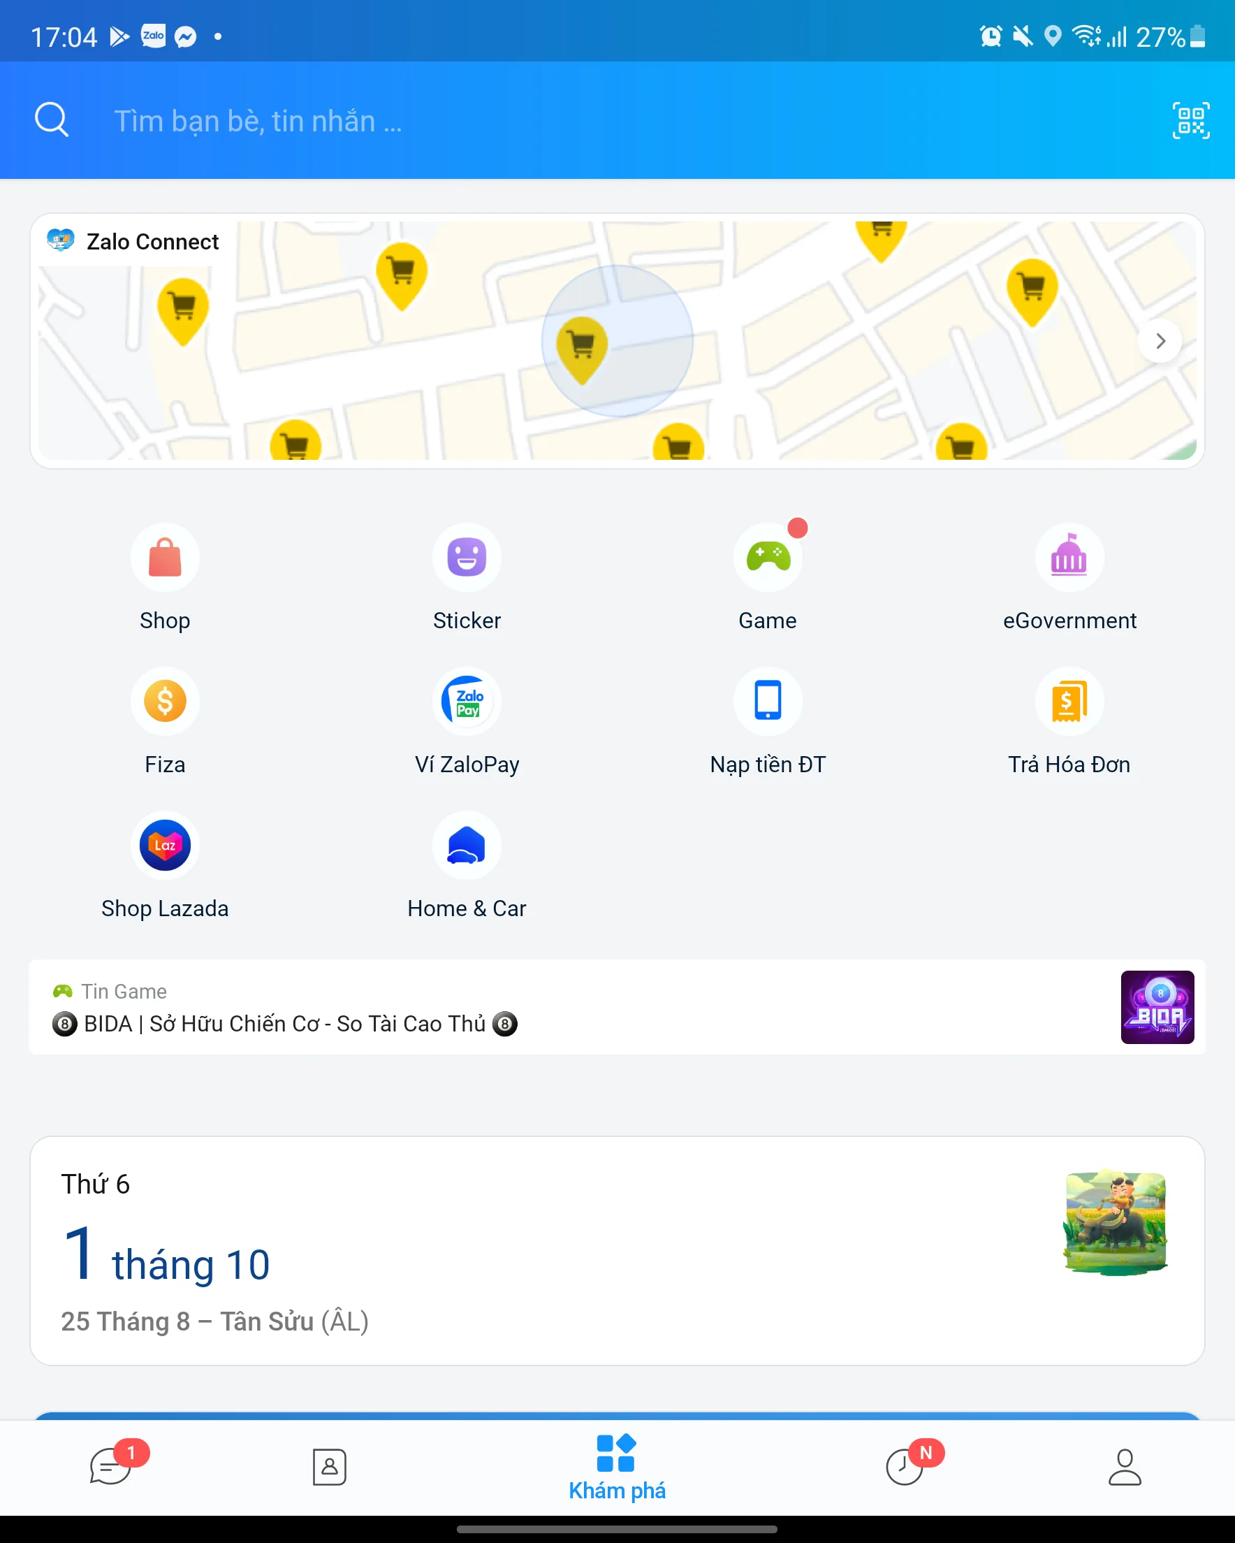Viewport: 1235px width, 1543px height.
Task: Tap the buffalo rider illustration
Action: click(x=1115, y=1223)
